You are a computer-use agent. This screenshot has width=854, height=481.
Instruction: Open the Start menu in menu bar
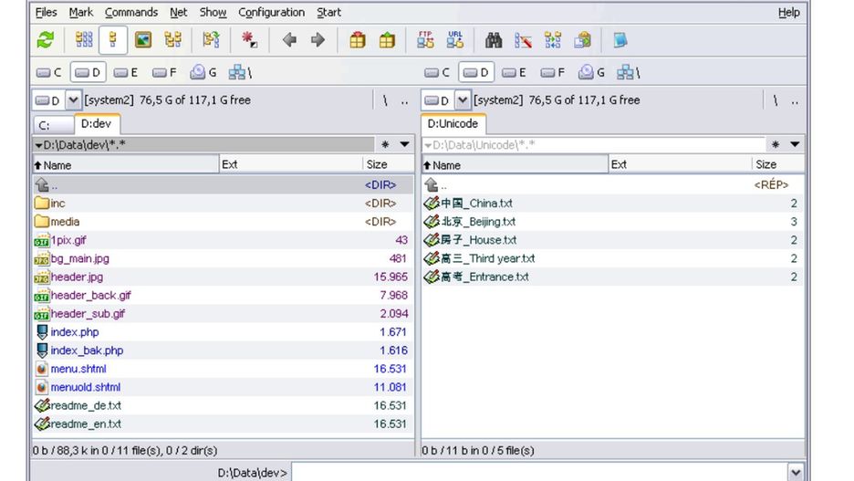tap(329, 12)
